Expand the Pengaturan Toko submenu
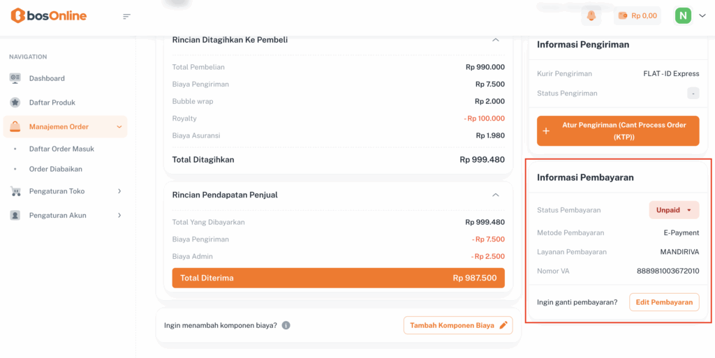The height and width of the screenshot is (358, 715). 119,191
